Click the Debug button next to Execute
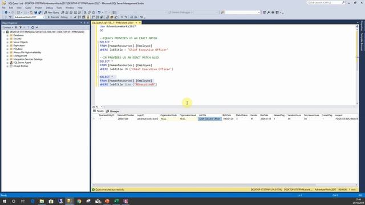365x205 pixels. [x=64, y=17]
